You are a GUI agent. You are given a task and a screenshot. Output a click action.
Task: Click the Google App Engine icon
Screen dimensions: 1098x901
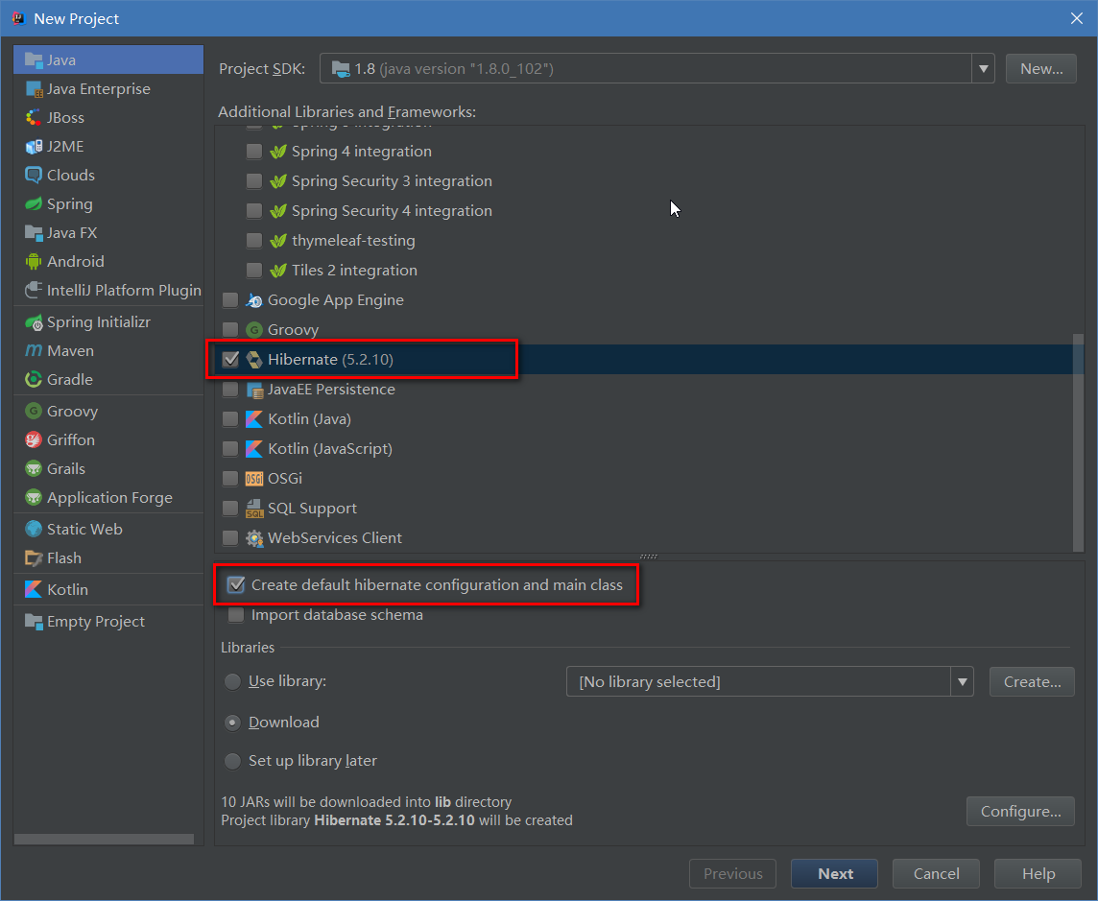(x=254, y=299)
